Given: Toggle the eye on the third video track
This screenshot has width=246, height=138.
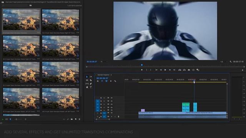Looking at the screenshot, I should pos(111,104).
